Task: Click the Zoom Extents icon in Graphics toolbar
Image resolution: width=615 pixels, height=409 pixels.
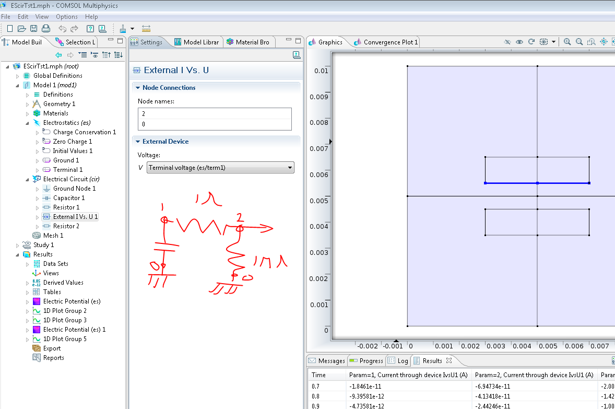Action: [x=604, y=42]
